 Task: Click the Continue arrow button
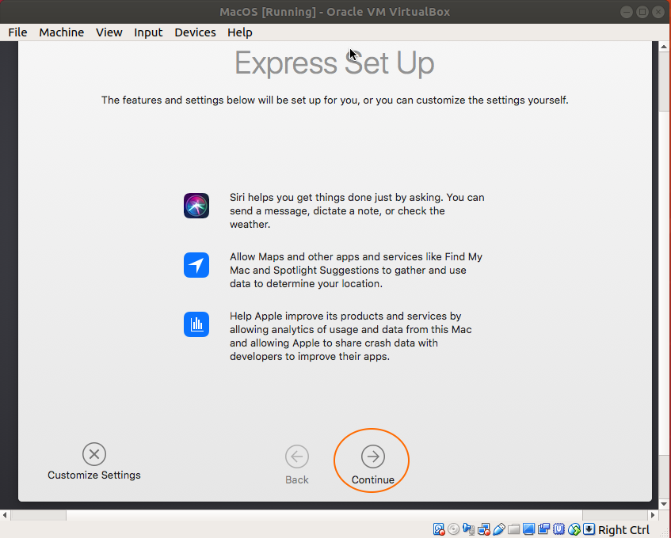click(372, 457)
